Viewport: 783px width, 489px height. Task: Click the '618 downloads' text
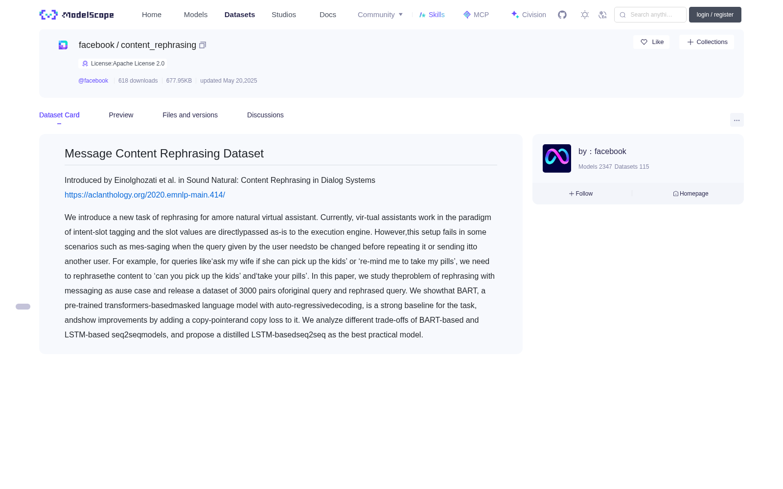(x=138, y=81)
